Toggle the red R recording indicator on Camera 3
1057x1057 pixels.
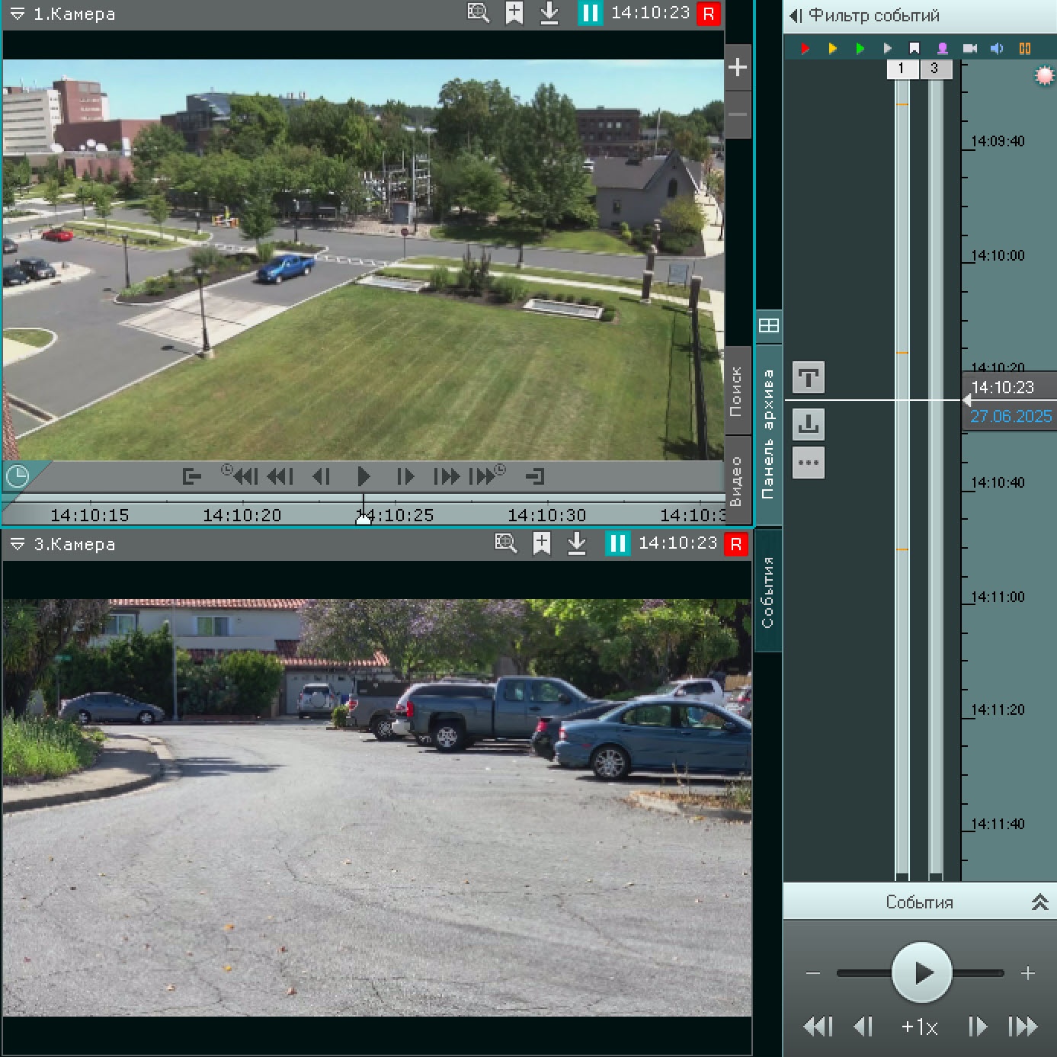click(x=735, y=544)
